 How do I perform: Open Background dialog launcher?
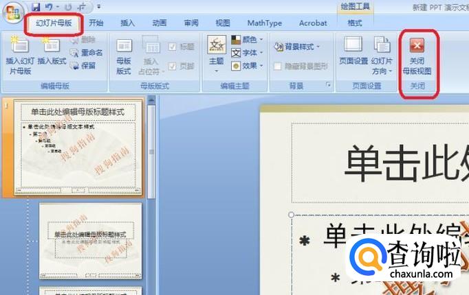click(x=328, y=84)
